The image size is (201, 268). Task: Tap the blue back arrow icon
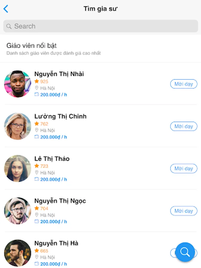pyautogui.click(x=6, y=9)
